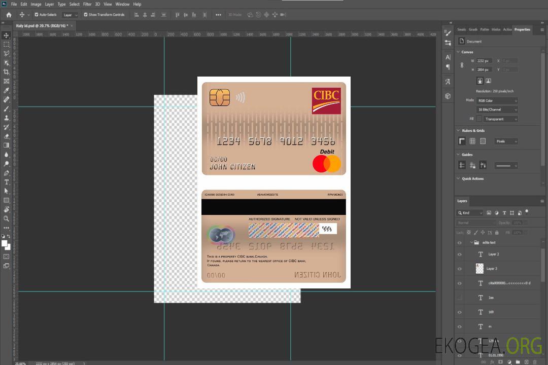548x365 pixels.
Task: Open the Character panel icon
Action: pyautogui.click(x=448, y=57)
